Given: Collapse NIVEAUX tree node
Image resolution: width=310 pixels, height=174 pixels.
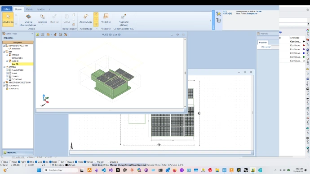Looking at the screenshot, I should click(x=7, y=55).
